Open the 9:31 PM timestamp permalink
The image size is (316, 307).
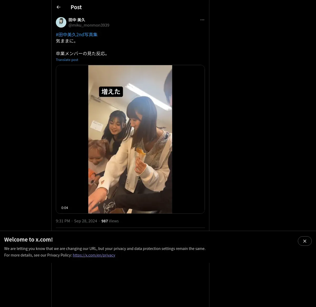63,221
